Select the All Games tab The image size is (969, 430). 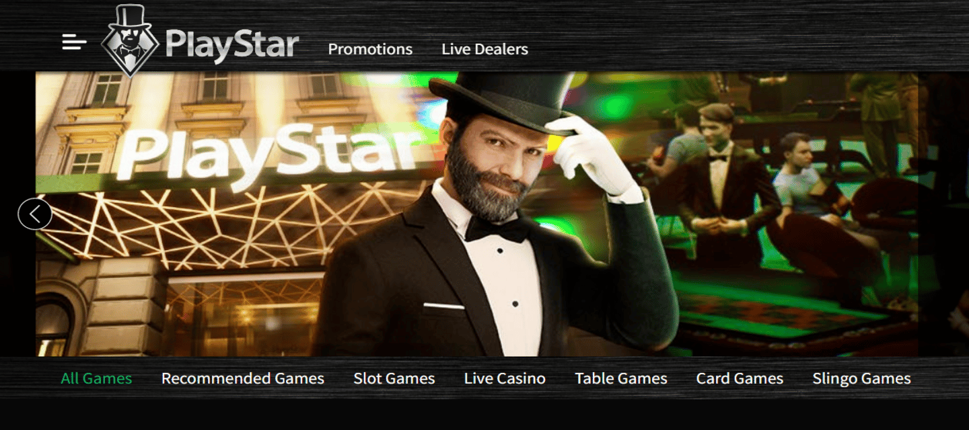pyautogui.click(x=96, y=378)
